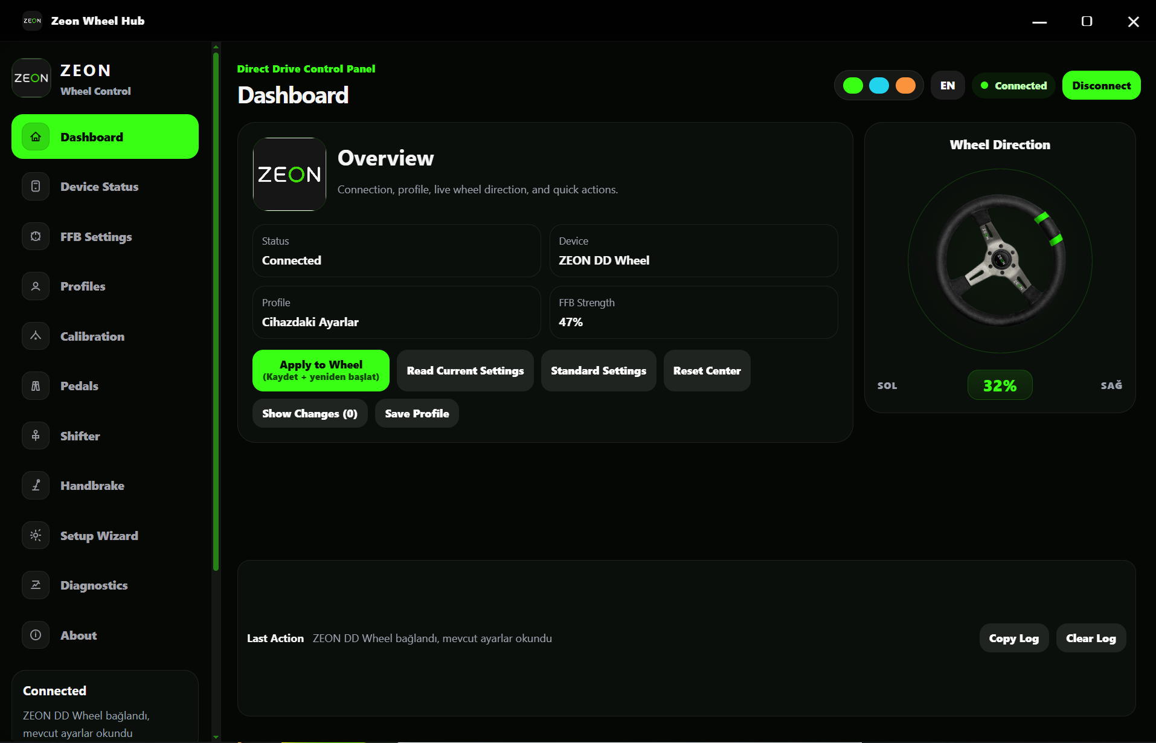The height and width of the screenshot is (743, 1156).
Task: Click the Last Action log message
Action: pos(432,638)
